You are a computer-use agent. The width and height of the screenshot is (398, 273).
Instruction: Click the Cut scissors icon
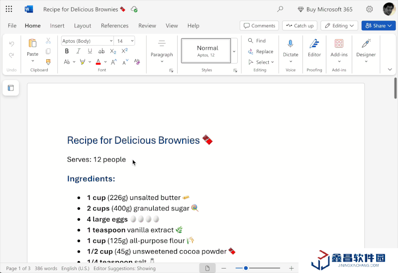(48, 41)
